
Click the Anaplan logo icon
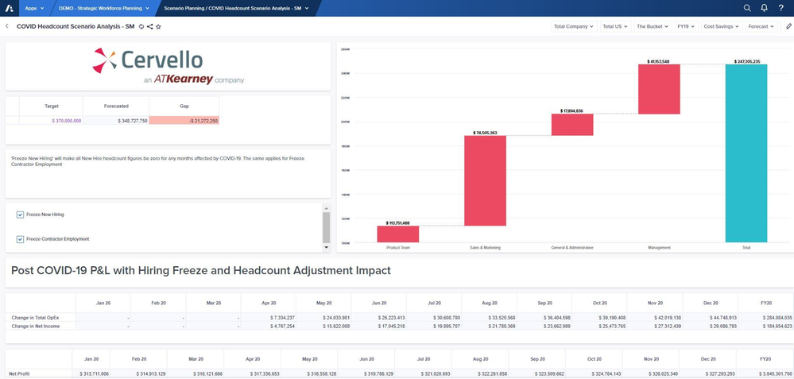point(9,8)
